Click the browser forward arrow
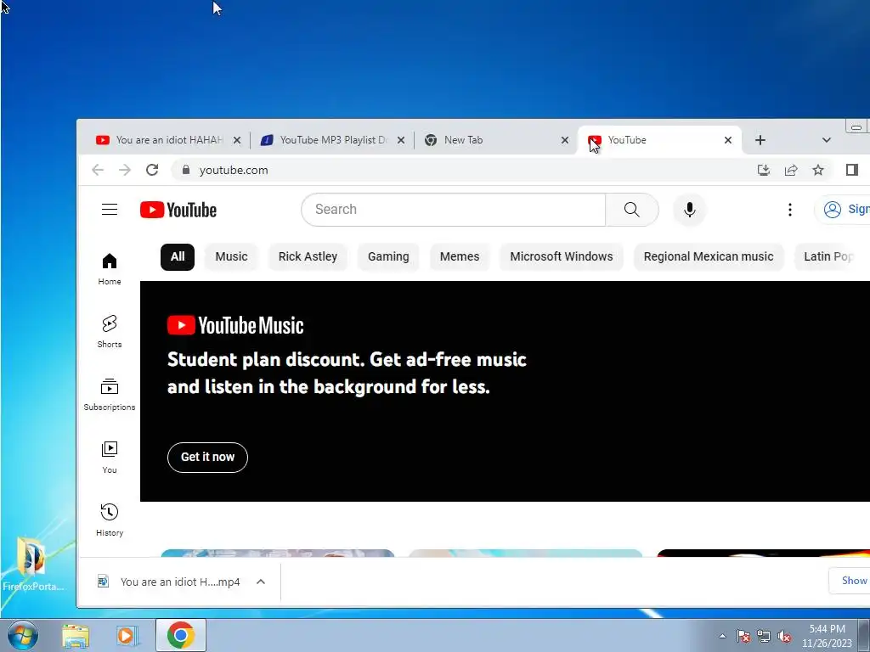Image resolution: width=870 pixels, height=652 pixels. coord(125,170)
